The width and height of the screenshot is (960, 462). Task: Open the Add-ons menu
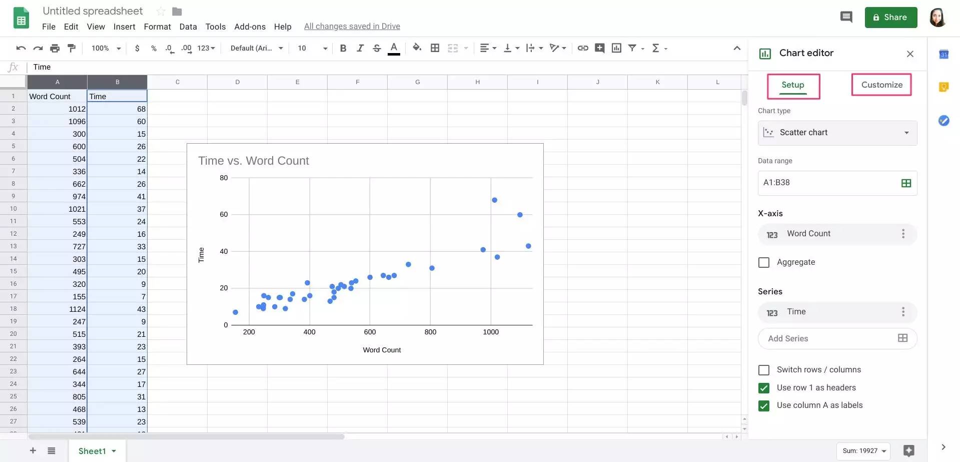click(250, 27)
